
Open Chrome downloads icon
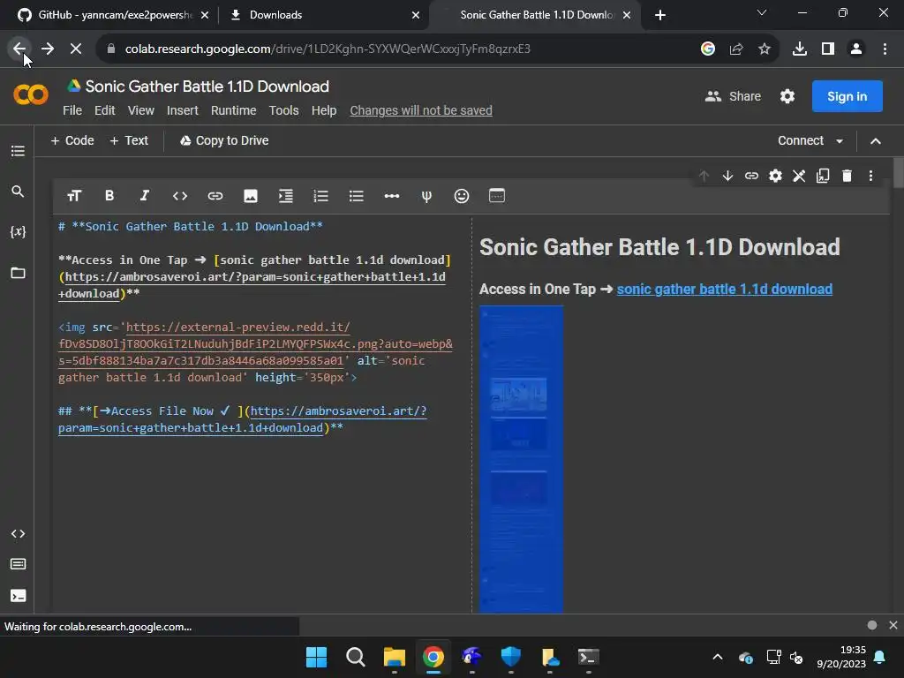(x=800, y=49)
